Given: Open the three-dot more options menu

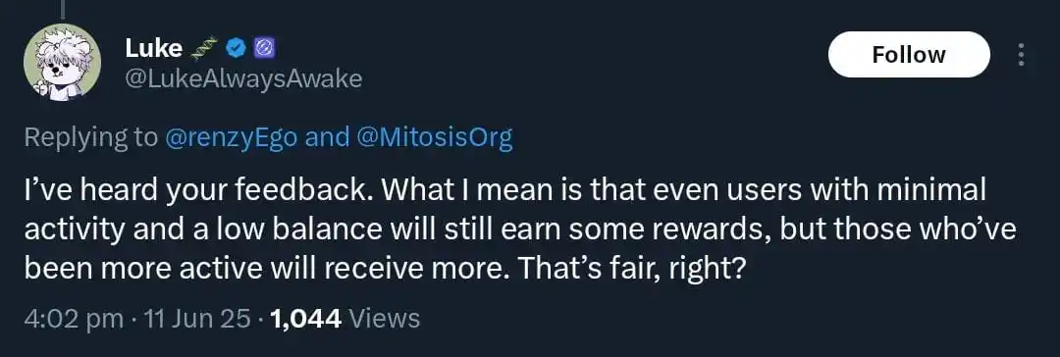Looking at the screenshot, I should tap(1021, 55).
